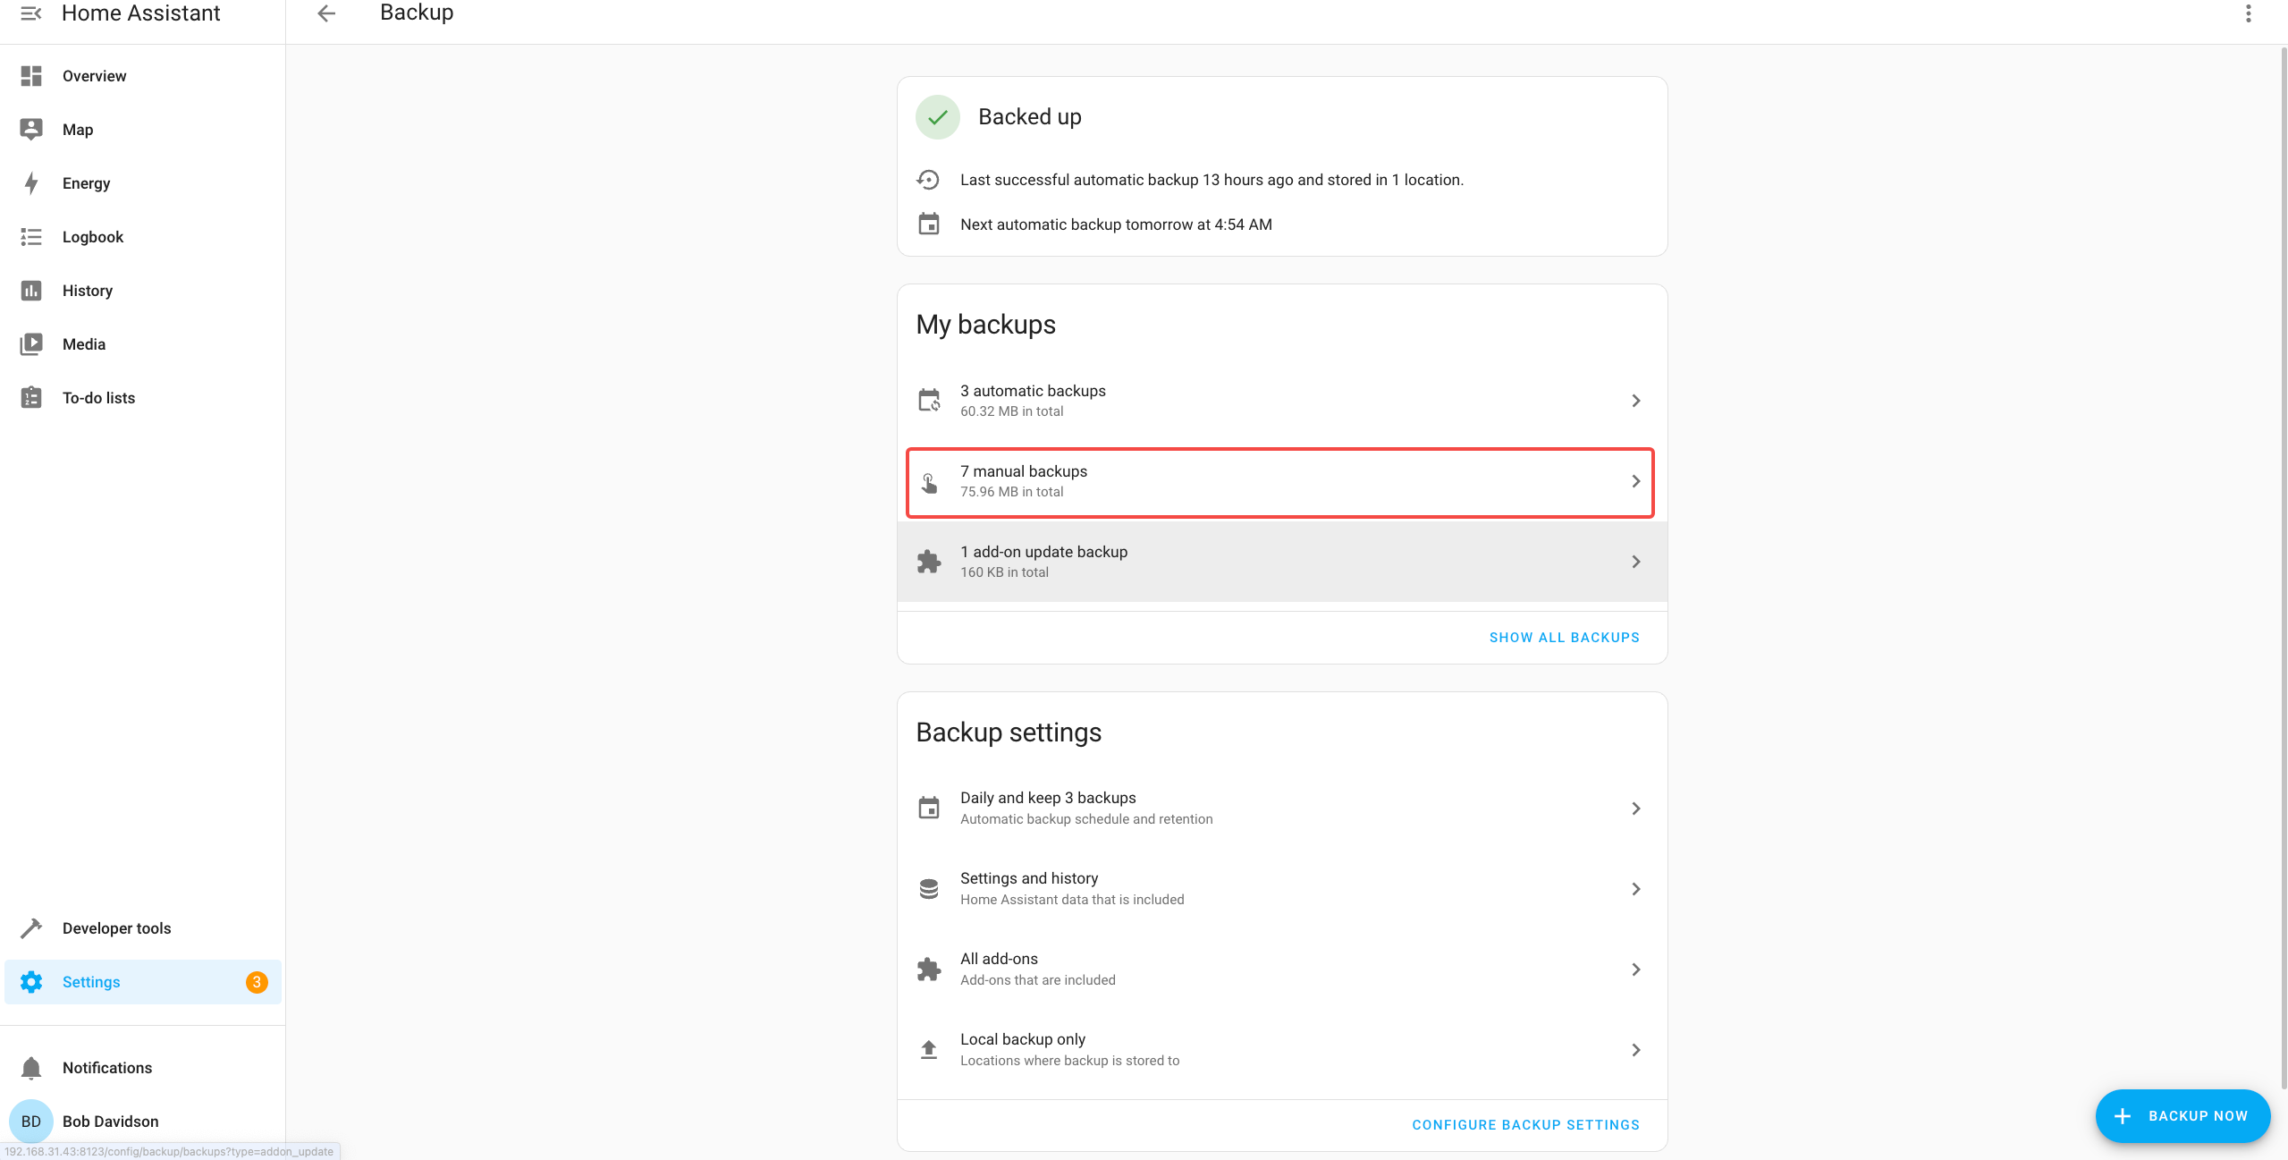The width and height of the screenshot is (2288, 1160).
Task: Open the Daily and keep 3 backups setting
Action: (1282, 809)
